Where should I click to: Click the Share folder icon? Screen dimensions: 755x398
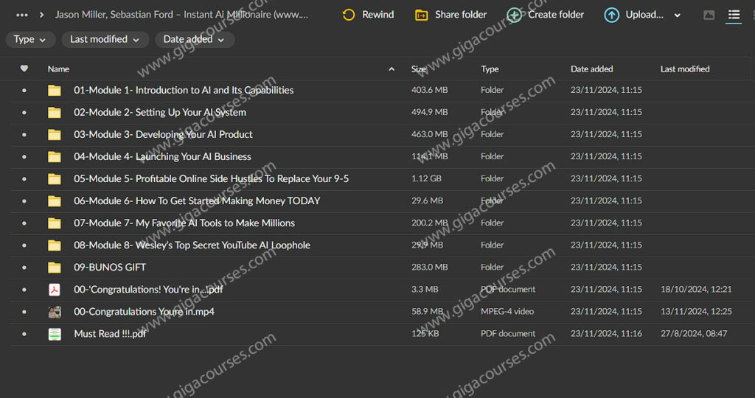tap(422, 15)
